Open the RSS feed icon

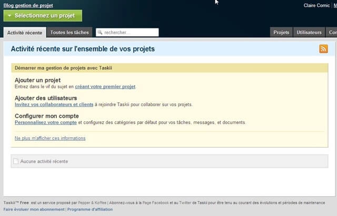[x=323, y=49]
